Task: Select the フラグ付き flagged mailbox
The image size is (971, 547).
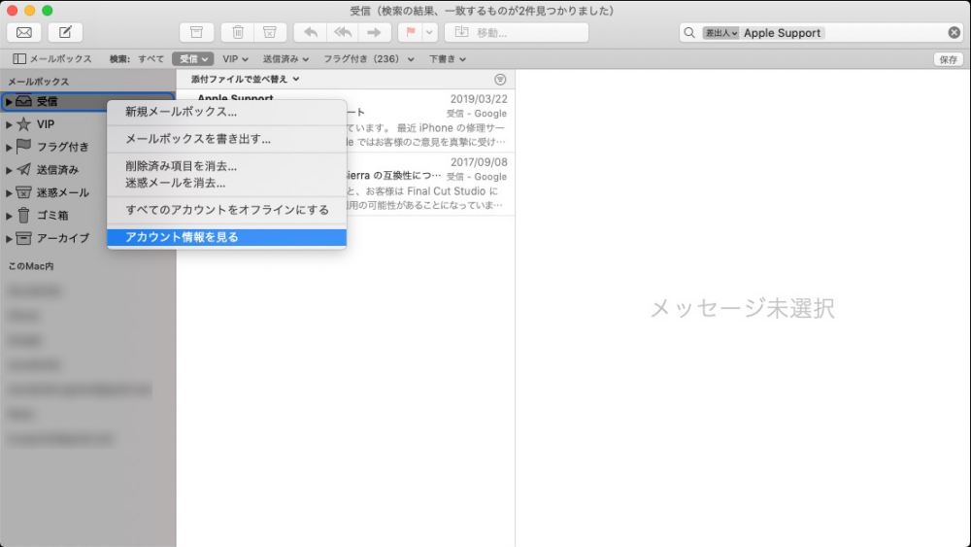Action: (62, 147)
